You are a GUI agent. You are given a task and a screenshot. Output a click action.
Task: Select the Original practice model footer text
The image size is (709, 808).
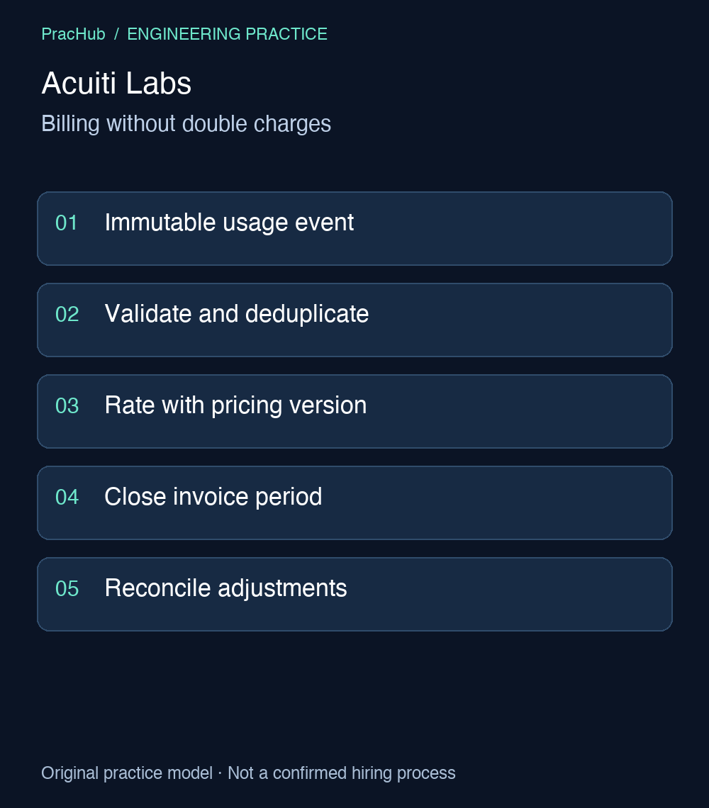127,773
